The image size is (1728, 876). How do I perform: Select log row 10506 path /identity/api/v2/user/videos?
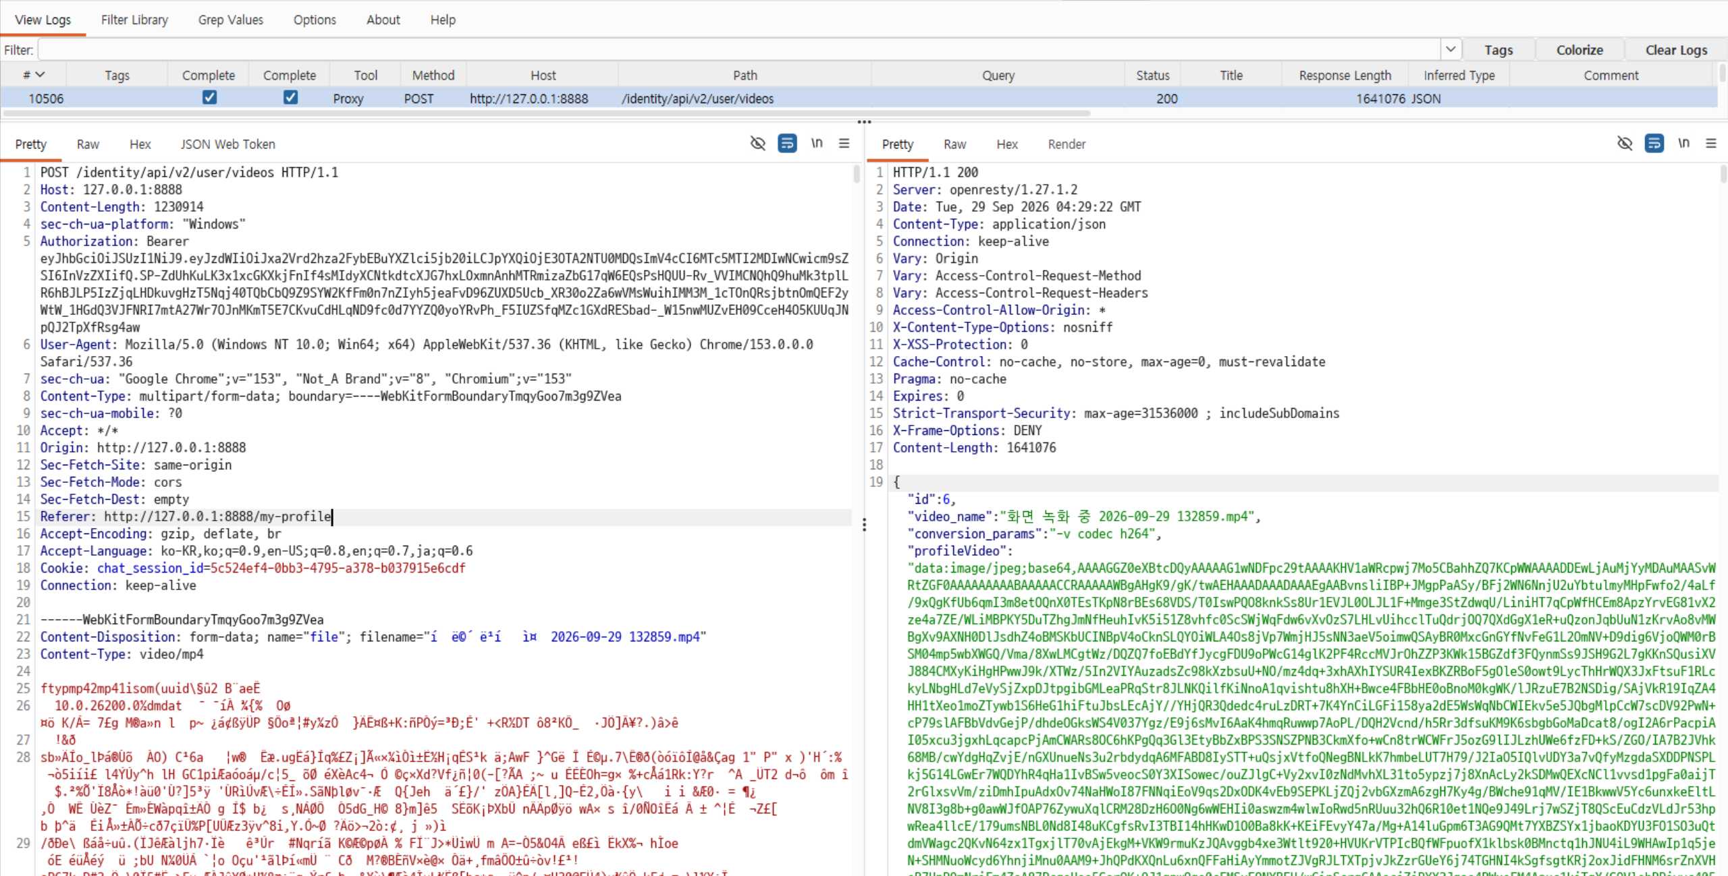coord(697,98)
